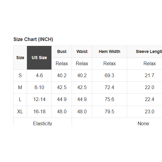Viewport: 162px width, 162px height.
Task: Select the S size row label
Action: click(20, 76)
